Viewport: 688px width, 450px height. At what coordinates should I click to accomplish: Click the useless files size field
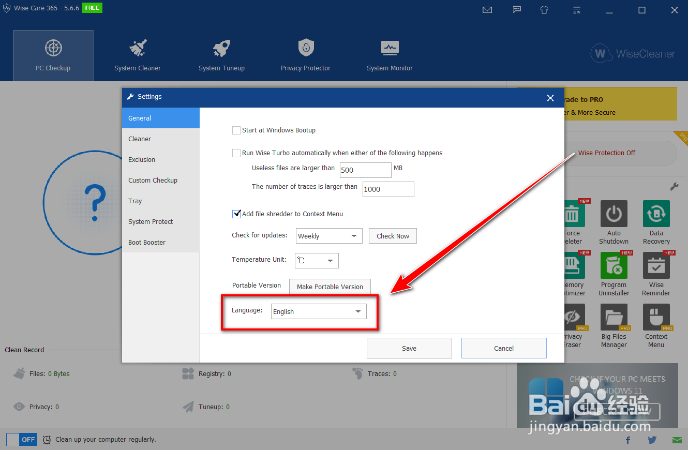(366, 170)
